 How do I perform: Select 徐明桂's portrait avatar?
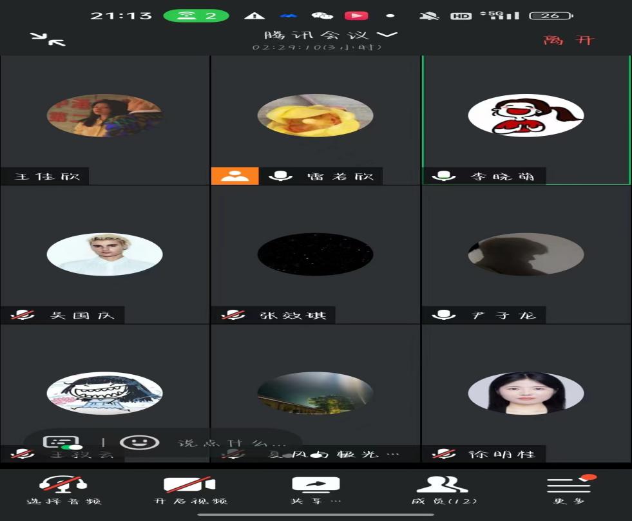tap(526, 393)
